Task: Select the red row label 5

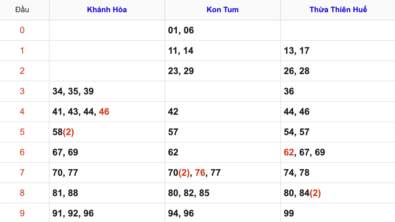Action: click(x=22, y=132)
